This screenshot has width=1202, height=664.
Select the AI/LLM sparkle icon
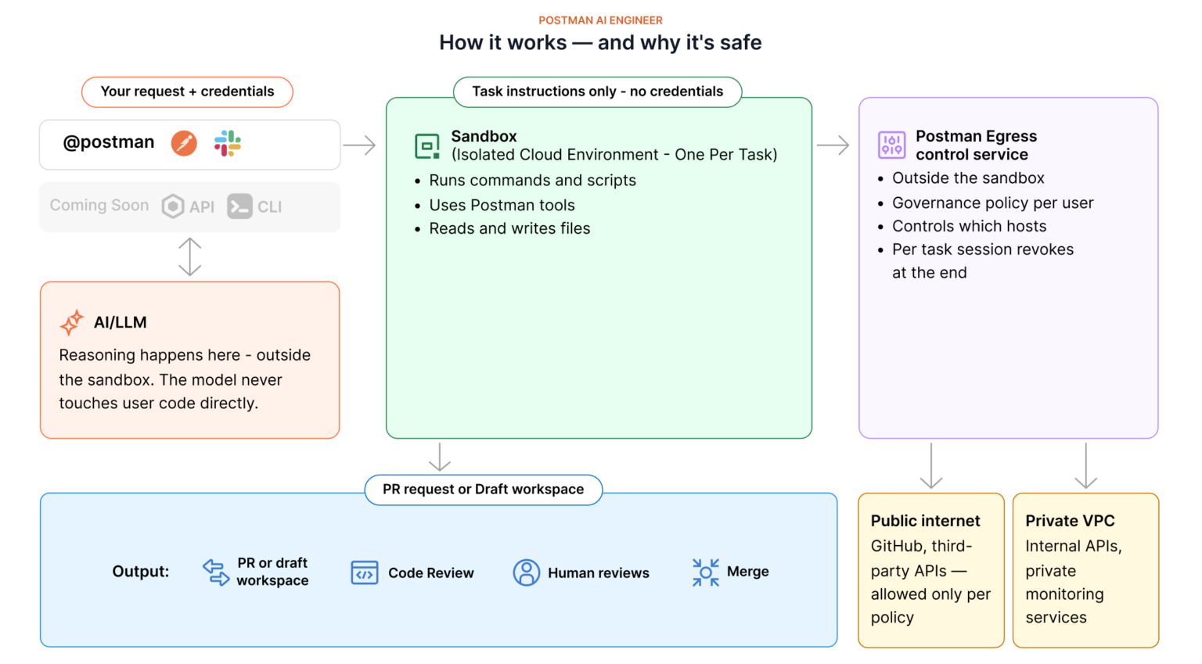point(72,322)
